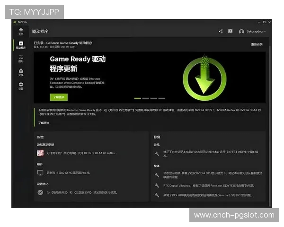
Task: Select the 驱动程序 (Drivers) sidebar icon
Action: click(21, 45)
